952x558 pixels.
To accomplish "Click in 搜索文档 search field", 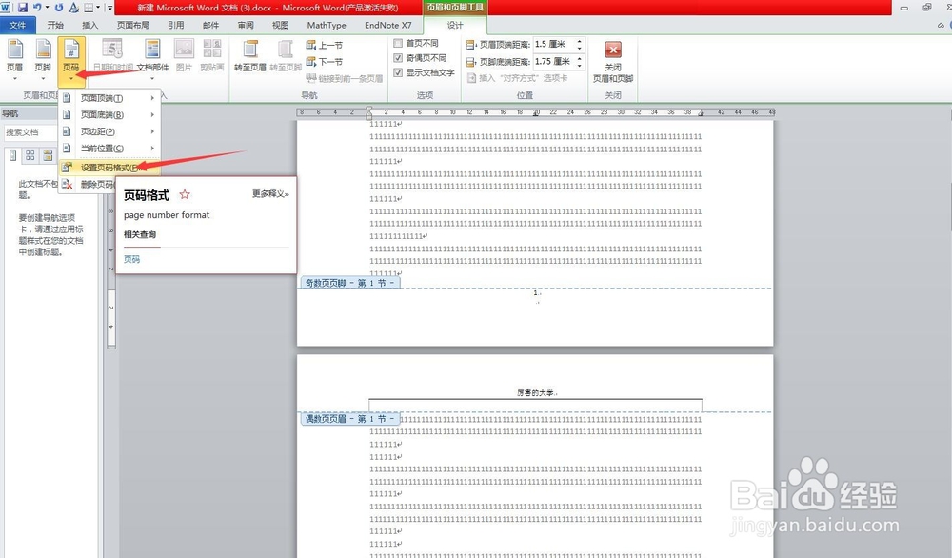I will click(30, 132).
